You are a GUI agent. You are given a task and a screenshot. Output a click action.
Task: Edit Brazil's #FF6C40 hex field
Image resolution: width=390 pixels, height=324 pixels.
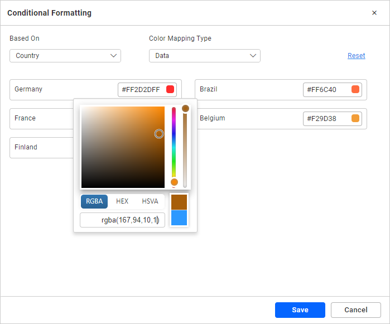(326, 89)
